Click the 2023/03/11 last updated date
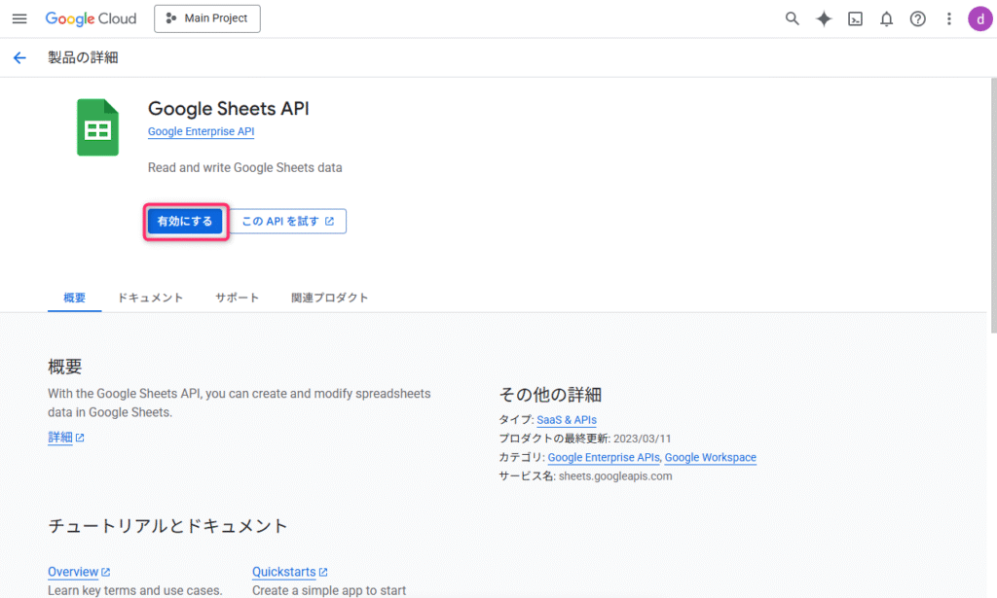Image resolution: width=997 pixels, height=598 pixels. [642, 439]
